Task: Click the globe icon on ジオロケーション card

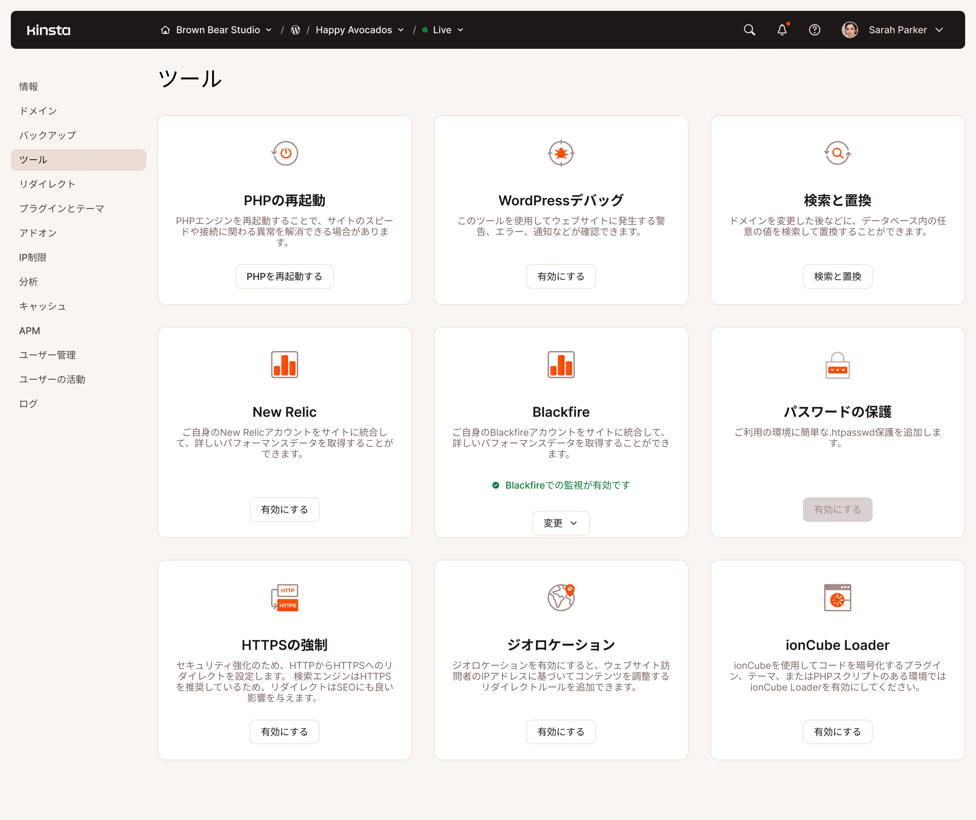Action: pyautogui.click(x=561, y=598)
